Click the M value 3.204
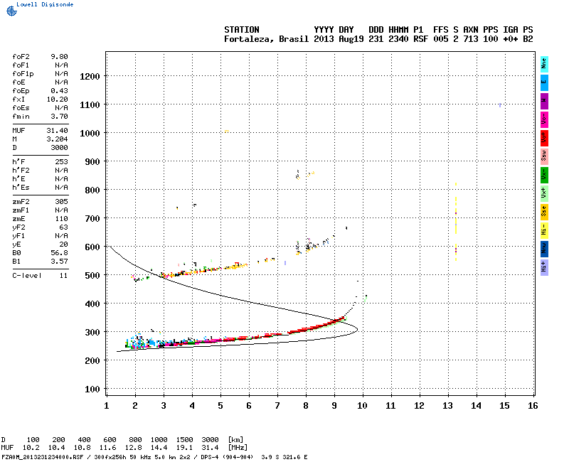The height and width of the screenshot is (462, 569). pos(58,139)
